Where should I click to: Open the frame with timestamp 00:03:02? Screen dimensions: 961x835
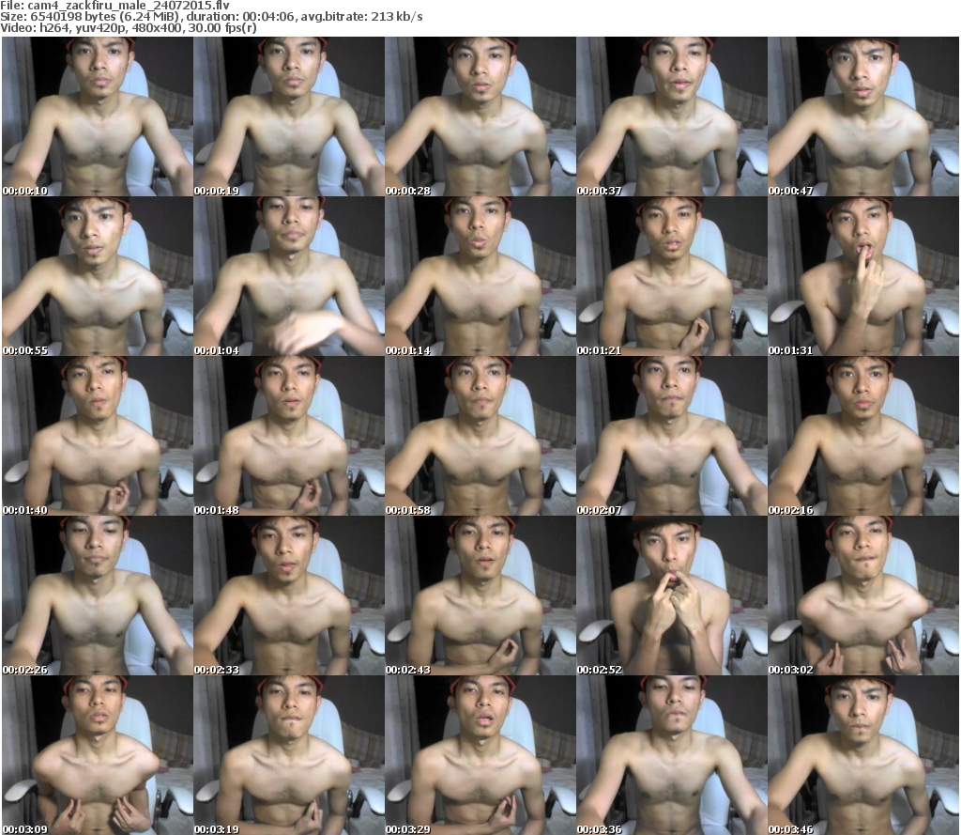point(863,595)
